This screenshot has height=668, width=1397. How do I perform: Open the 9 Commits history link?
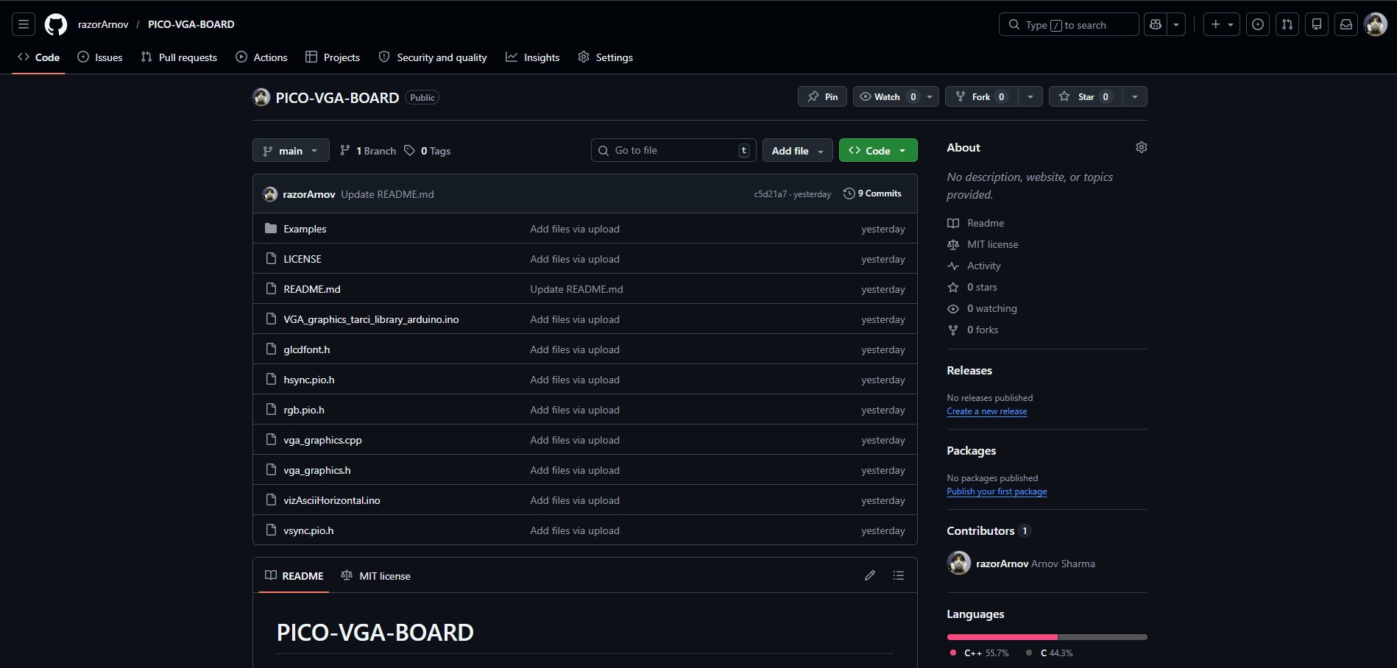(872, 193)
